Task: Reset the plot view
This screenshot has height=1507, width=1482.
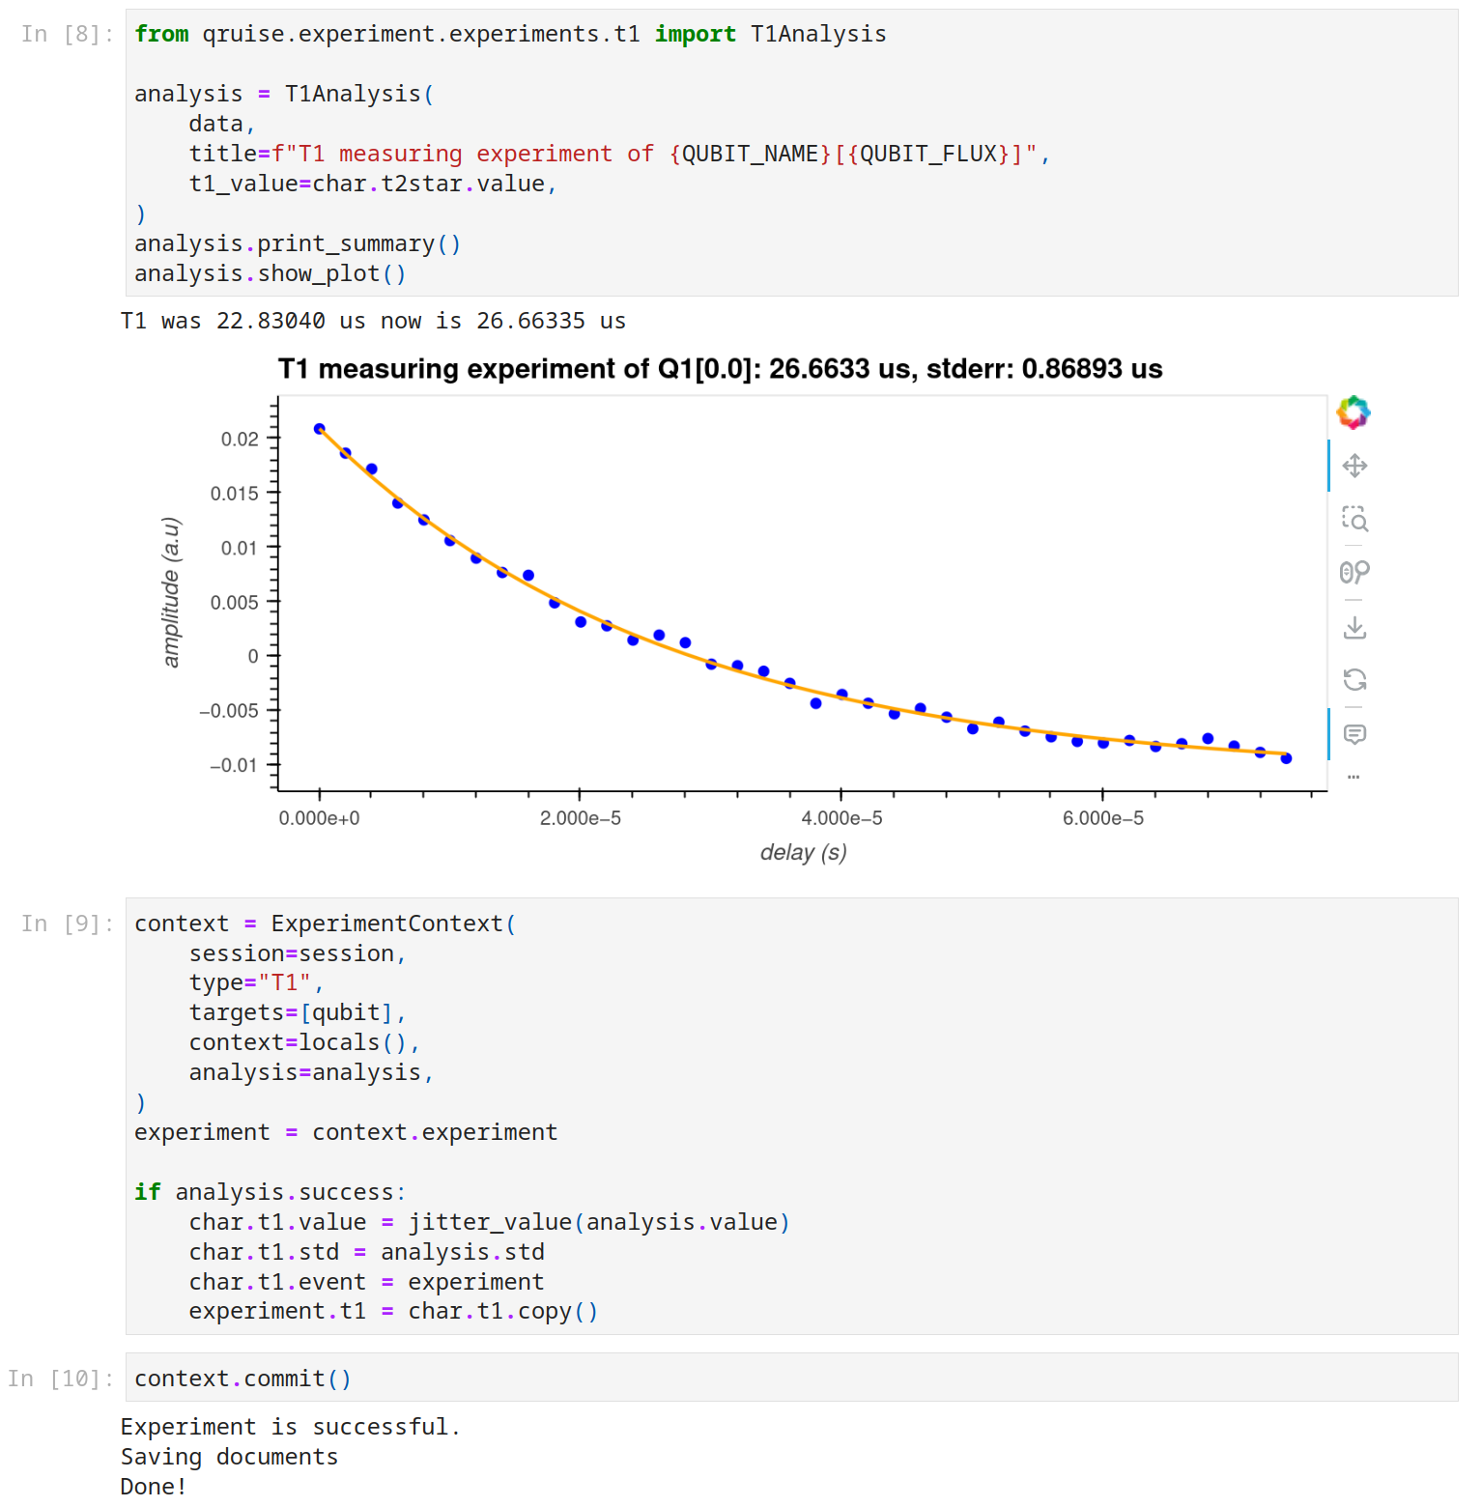Action: point(1354,680)
